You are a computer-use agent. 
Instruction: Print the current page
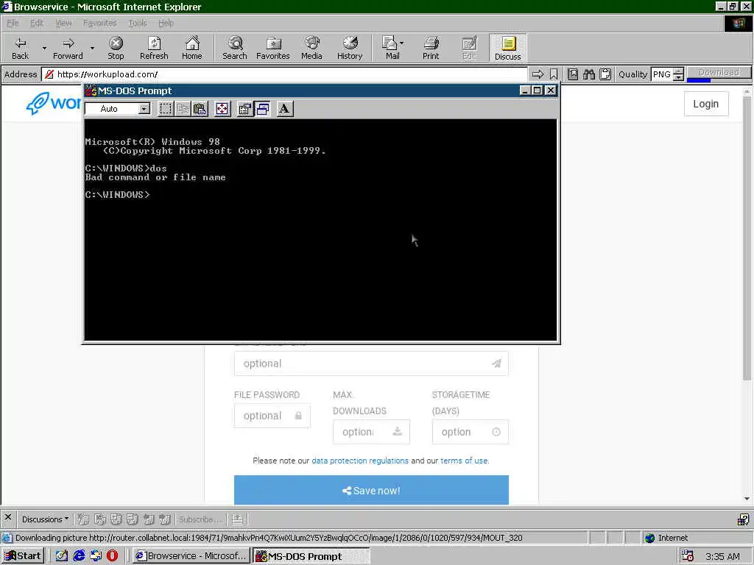click(431, 48)
